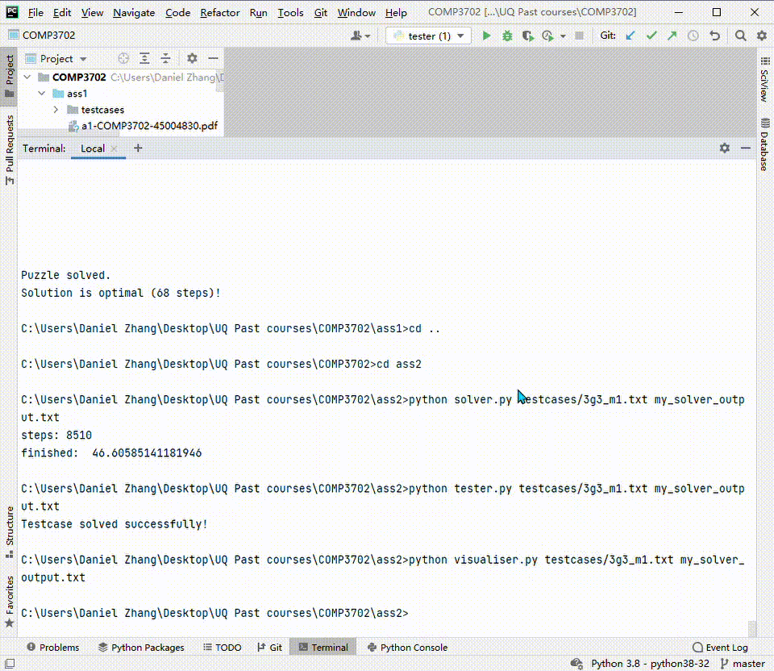Start debugging with the bug icon
Screen dimensions: 774x671
507,35
